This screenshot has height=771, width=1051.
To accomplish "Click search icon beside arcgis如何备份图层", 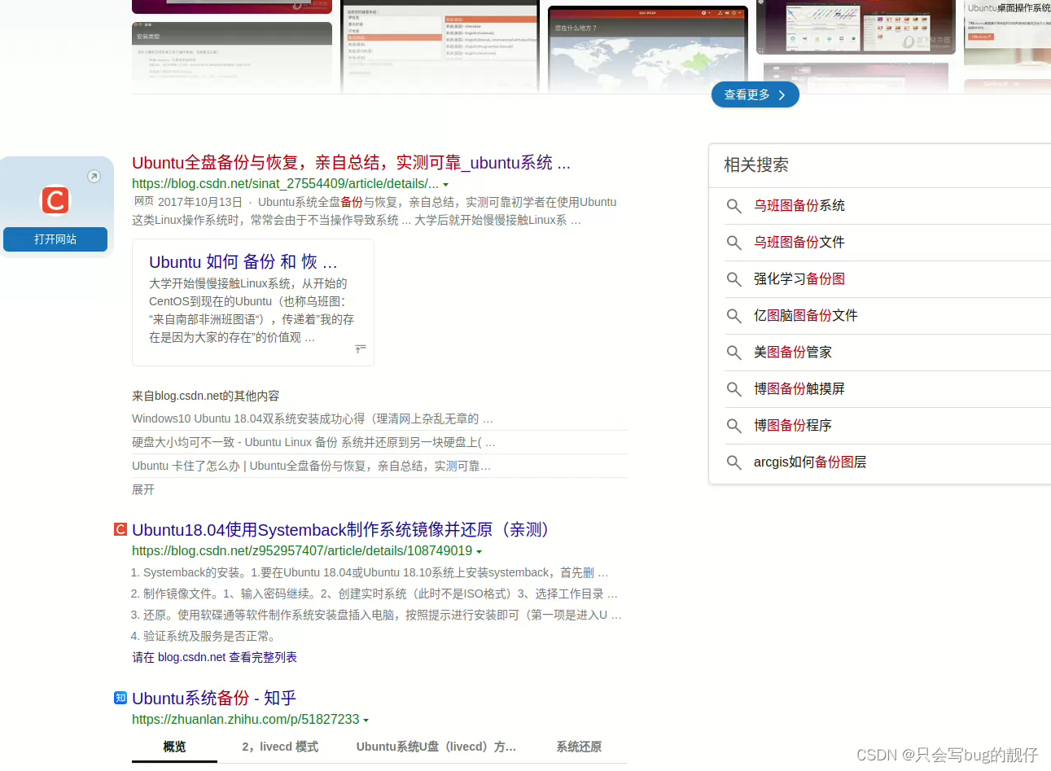I will click(x=734, y=462).
